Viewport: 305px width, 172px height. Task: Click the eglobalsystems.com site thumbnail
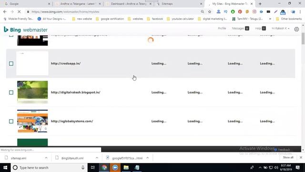32,121
